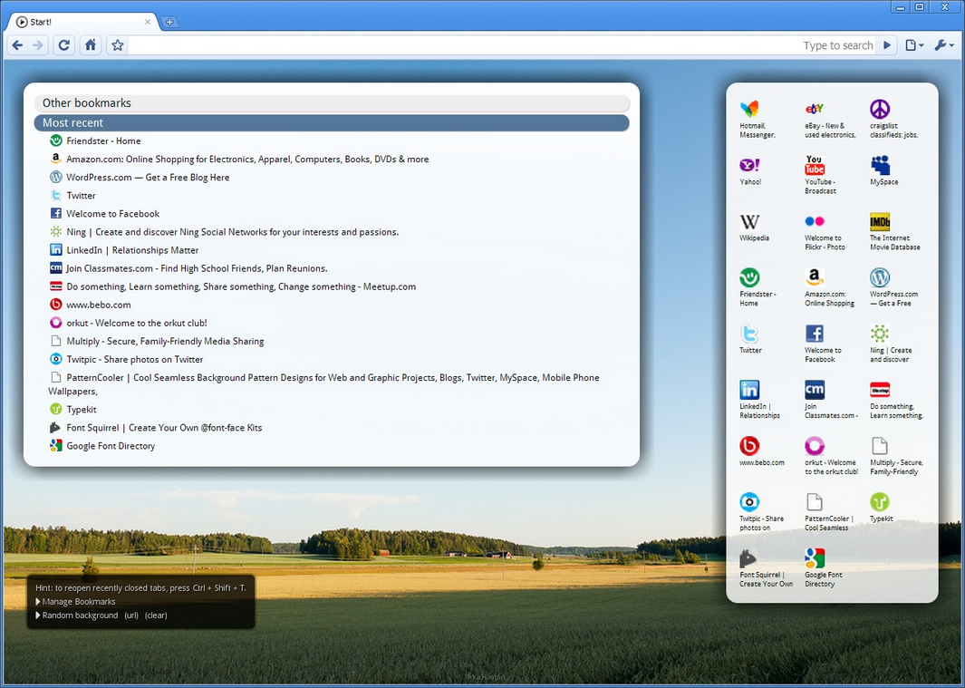The height and width of the screenshot is (688, 965).
Task: Open the orkut Welcome bookmark link in list
Action: (x=137, y=323)
